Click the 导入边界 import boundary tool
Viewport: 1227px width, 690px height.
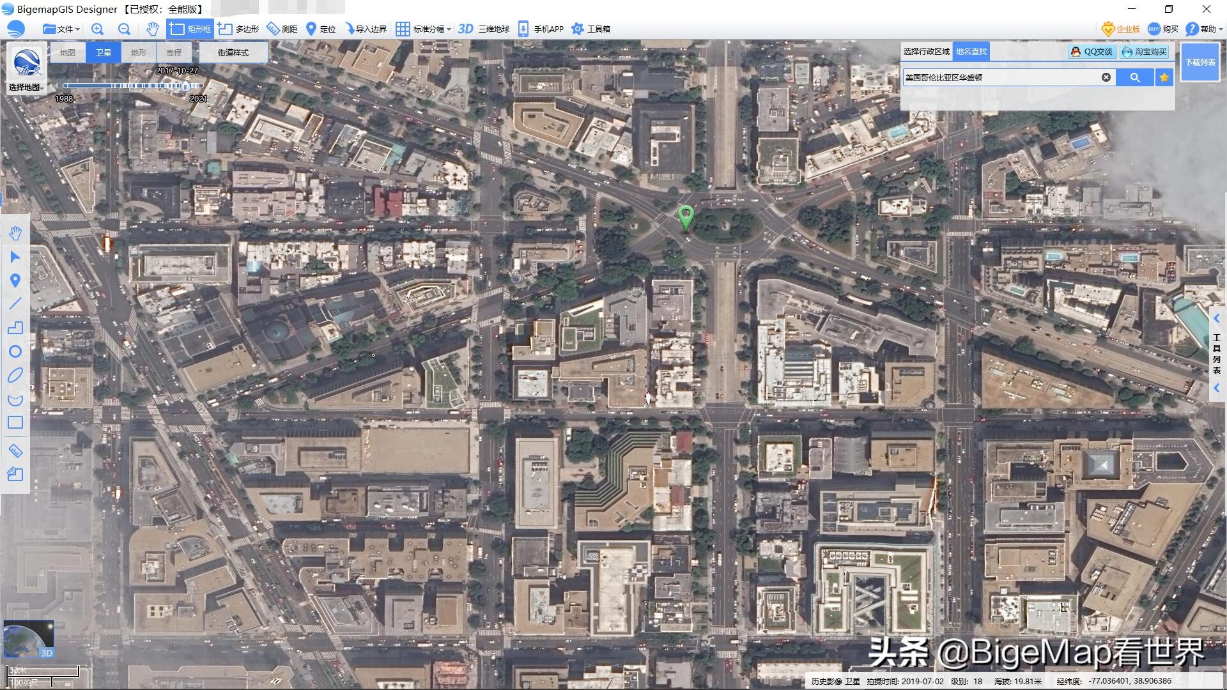(366, 29)
